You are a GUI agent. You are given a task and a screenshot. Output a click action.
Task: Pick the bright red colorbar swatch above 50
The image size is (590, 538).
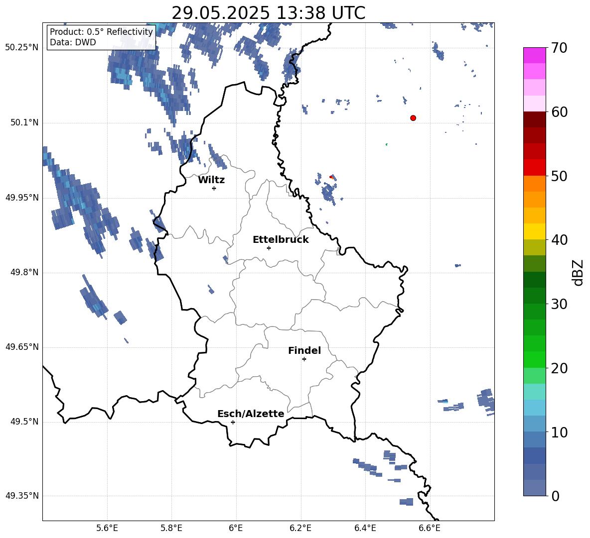(534, 168)
